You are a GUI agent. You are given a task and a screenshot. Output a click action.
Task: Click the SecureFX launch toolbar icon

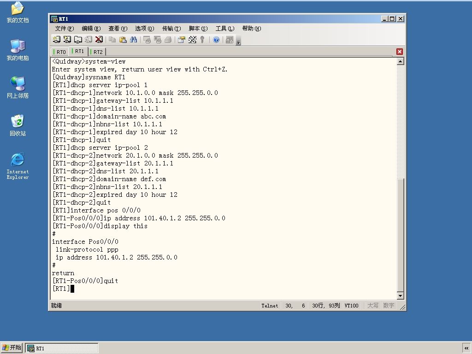point(230,40)
